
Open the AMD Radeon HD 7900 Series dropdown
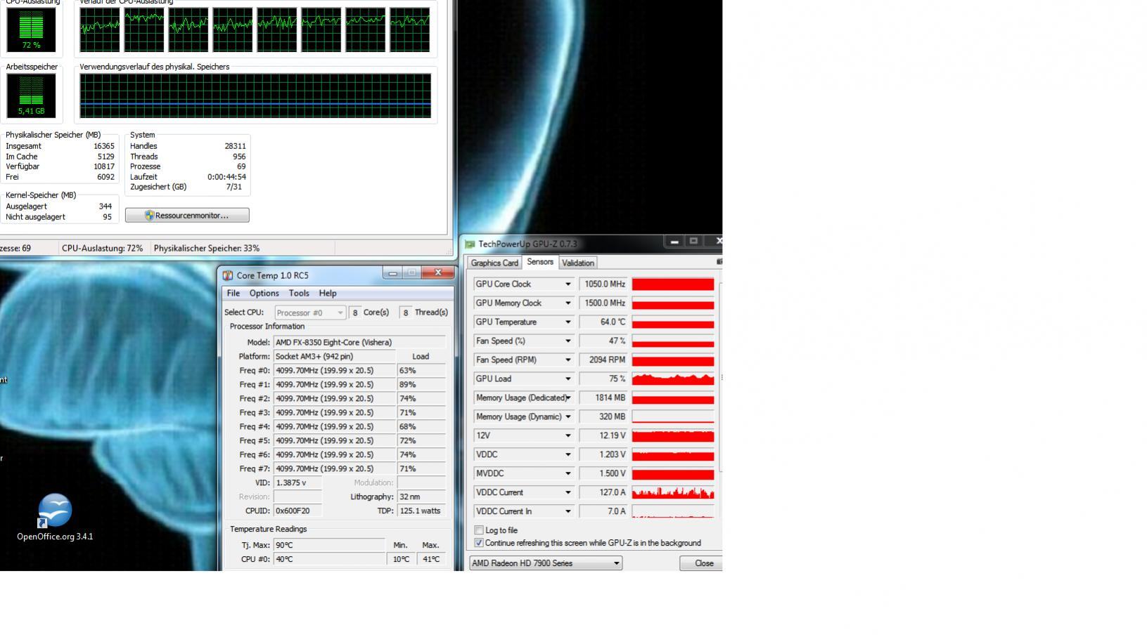pyautogui.click(x=546, y=563)
